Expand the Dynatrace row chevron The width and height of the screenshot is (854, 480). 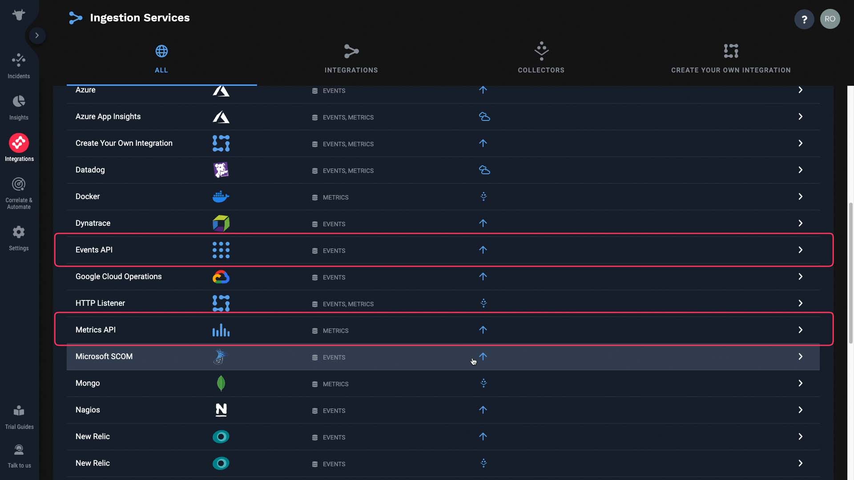[x=800, y=223]
